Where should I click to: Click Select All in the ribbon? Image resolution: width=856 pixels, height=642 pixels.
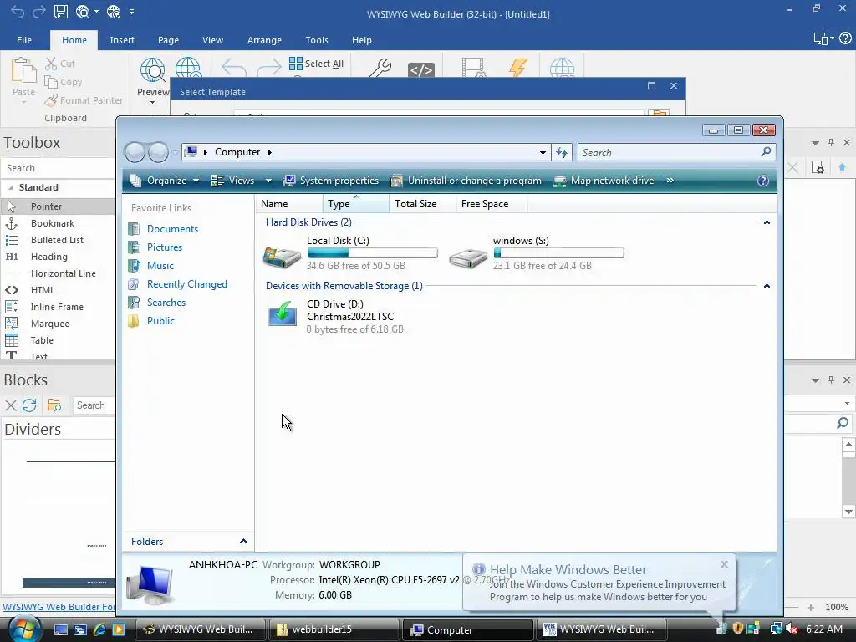(x=316, y=64)
